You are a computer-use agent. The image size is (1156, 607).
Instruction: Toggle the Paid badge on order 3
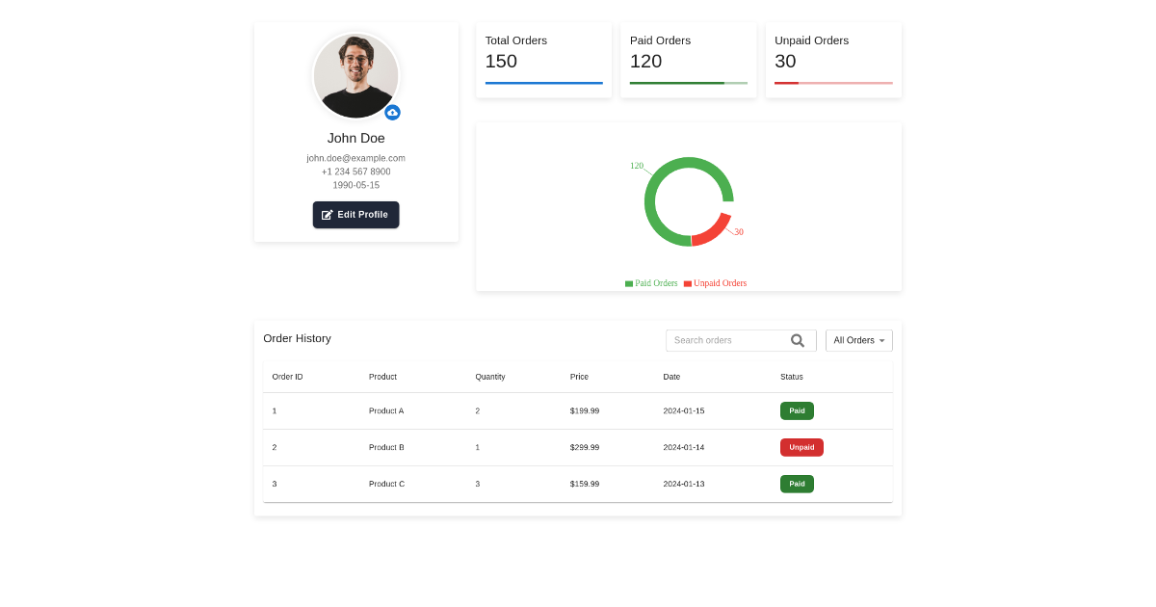click(797, 484)
